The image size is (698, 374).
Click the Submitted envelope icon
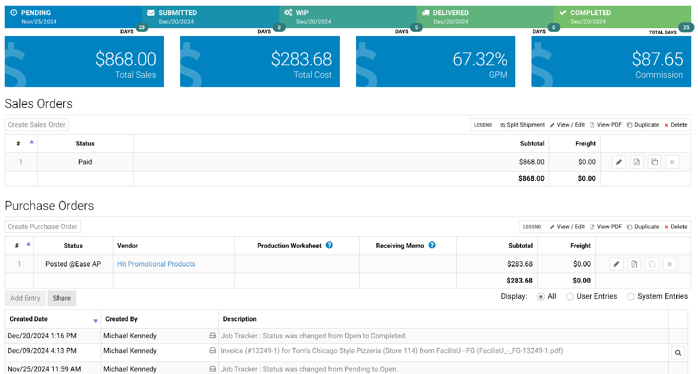[151, 13]
